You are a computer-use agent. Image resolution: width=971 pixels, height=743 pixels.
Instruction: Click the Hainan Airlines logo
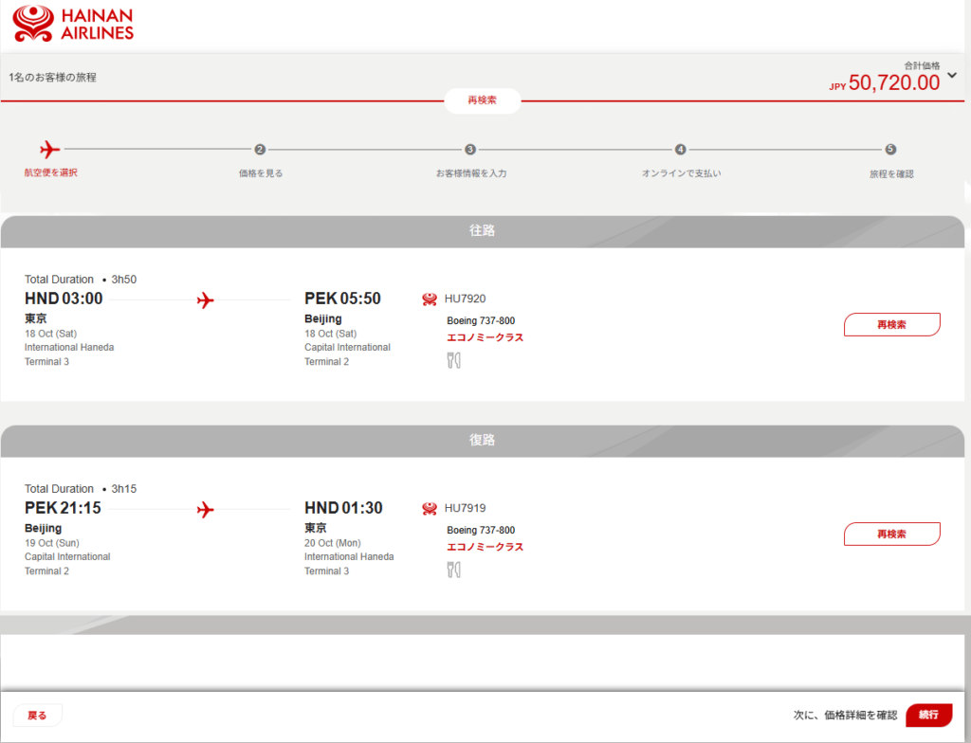click(72, 24)
